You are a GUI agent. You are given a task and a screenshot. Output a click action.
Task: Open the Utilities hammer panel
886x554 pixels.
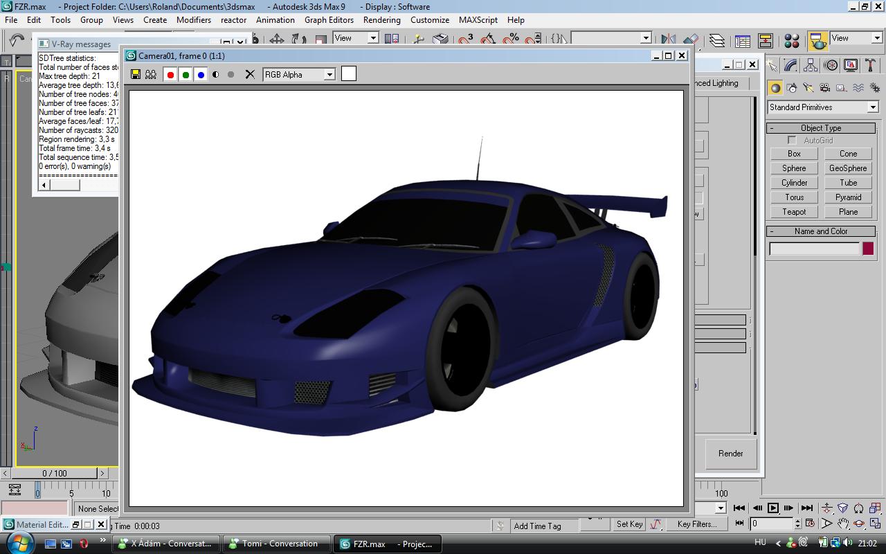[x=870, y=65]
